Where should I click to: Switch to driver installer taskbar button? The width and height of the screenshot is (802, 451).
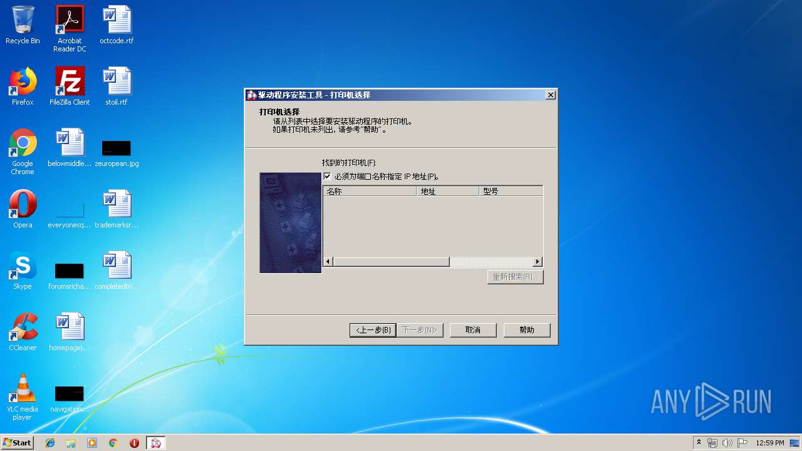tap(156, 443)
